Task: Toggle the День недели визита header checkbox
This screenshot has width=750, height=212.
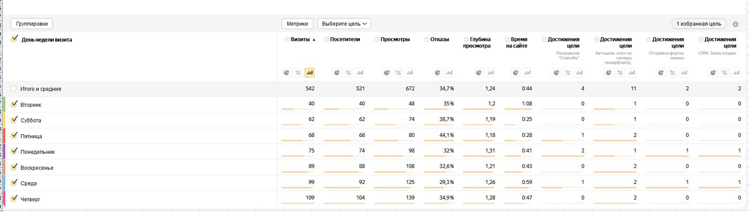Action: tap(14, 39)
